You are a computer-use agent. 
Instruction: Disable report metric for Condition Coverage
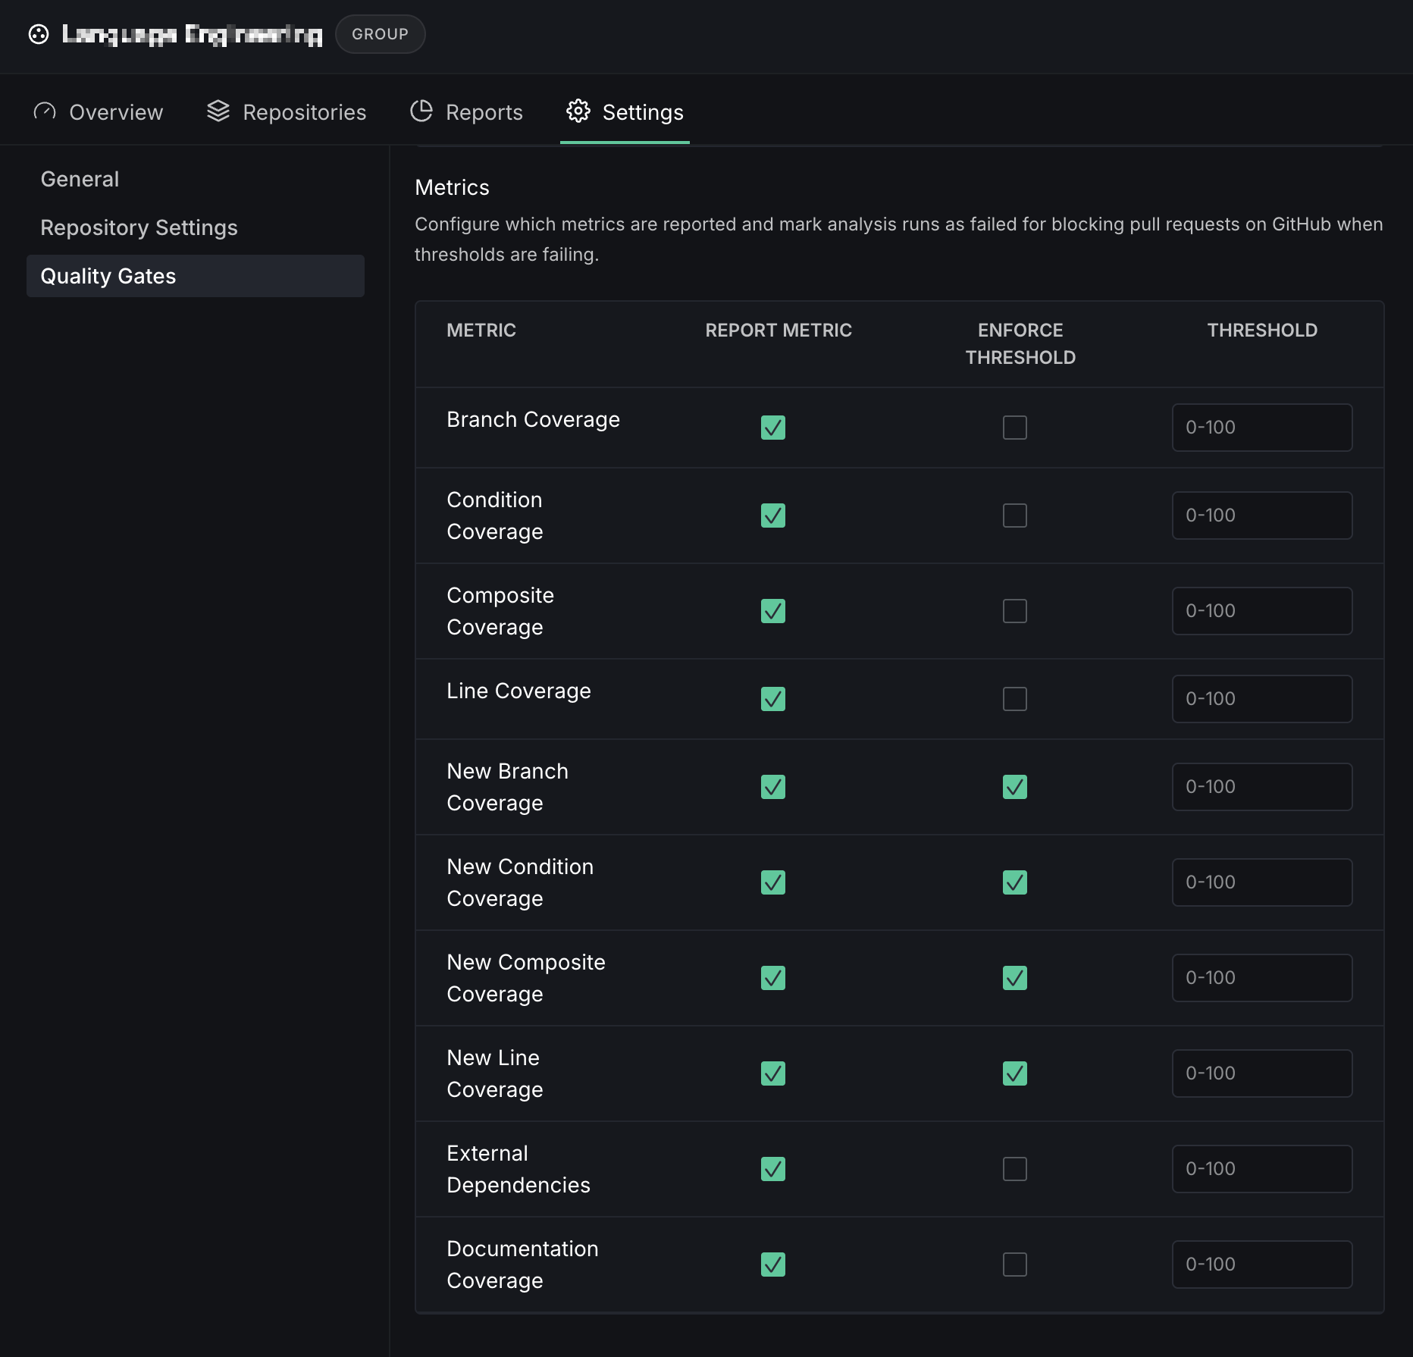point(772,516)
